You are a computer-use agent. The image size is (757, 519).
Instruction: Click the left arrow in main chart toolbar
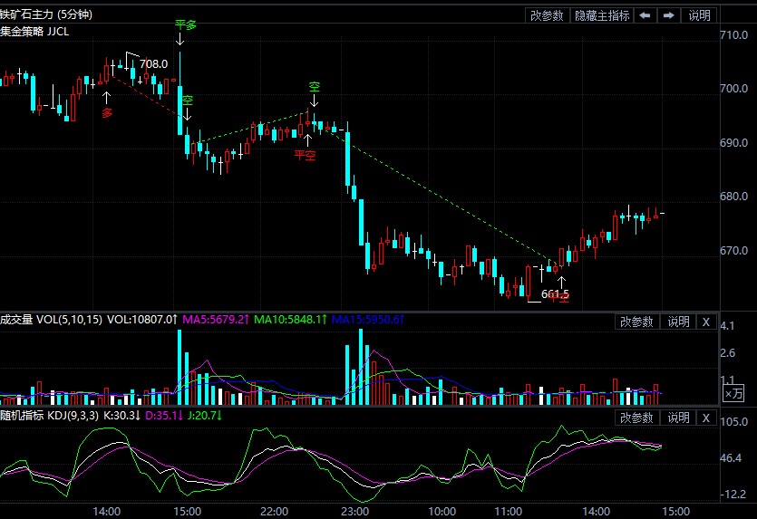[x=645, y=15]
